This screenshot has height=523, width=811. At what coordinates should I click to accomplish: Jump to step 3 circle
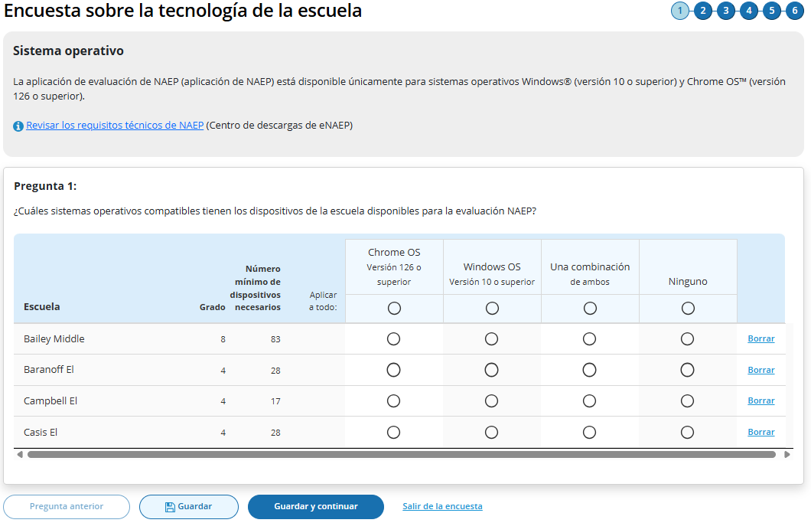pyautogui.click(x=725, y=11)
